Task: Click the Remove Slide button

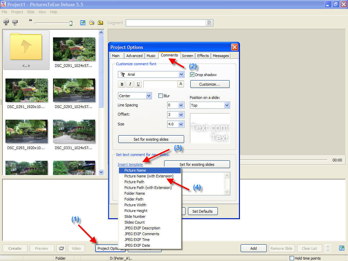Action: [x=282, y=248]
